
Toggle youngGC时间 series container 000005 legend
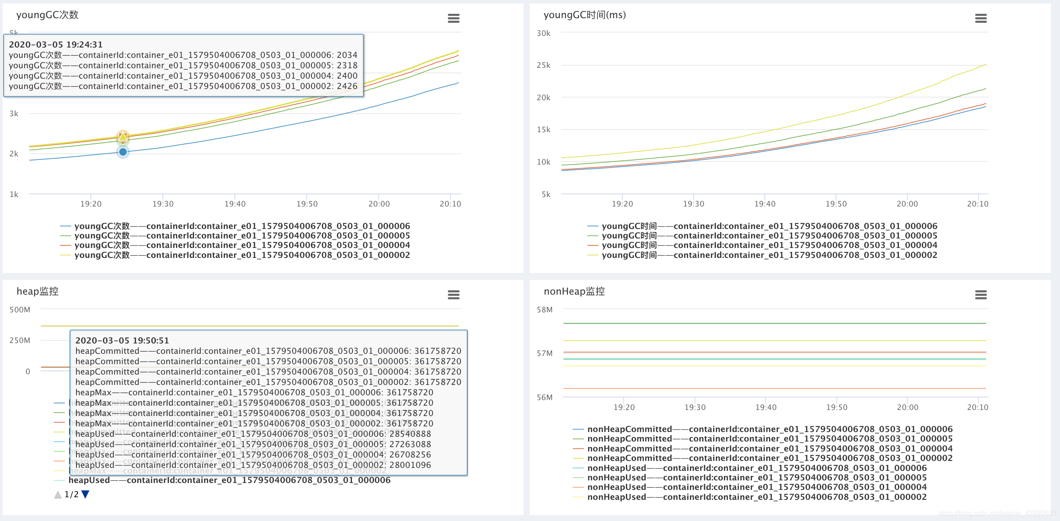[762, 235]
